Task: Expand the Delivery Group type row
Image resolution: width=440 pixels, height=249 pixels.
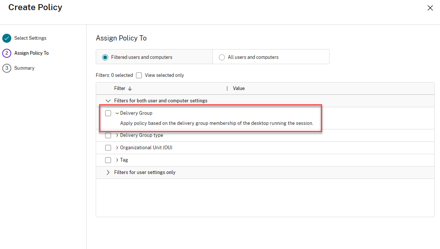Action: click(x=117, y=135)
